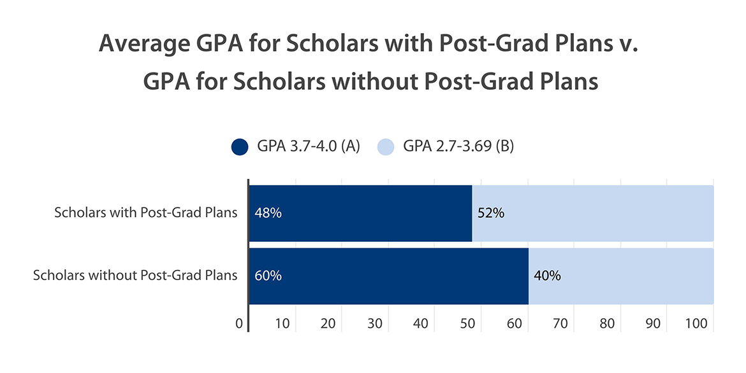Viewport: 746px width, 373px height.
Task: Click the 70 axis tick label
Action: click(x=560, y=323)
